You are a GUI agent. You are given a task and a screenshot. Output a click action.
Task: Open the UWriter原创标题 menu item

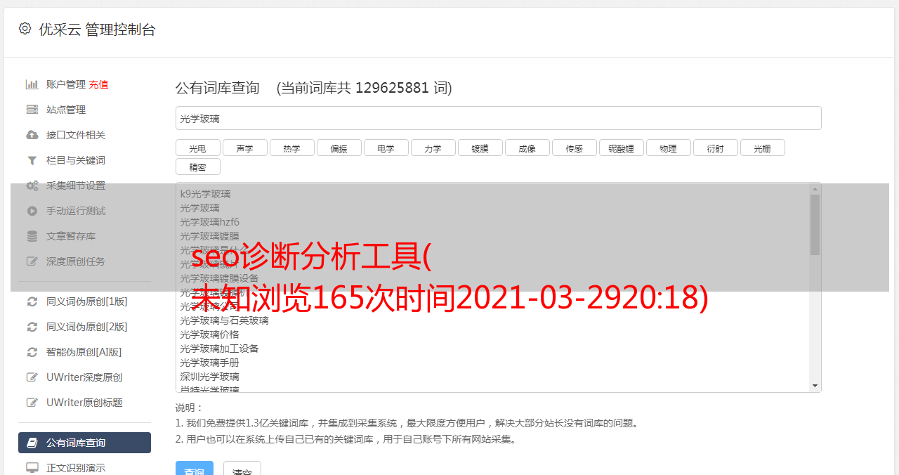[84, 403]
